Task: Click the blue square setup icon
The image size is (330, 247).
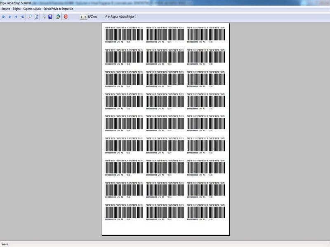Action: click(50, 17)
